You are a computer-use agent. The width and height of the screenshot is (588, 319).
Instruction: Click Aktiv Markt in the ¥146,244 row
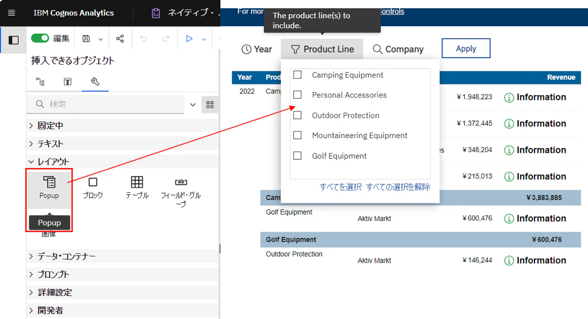[x=374, y=261]
